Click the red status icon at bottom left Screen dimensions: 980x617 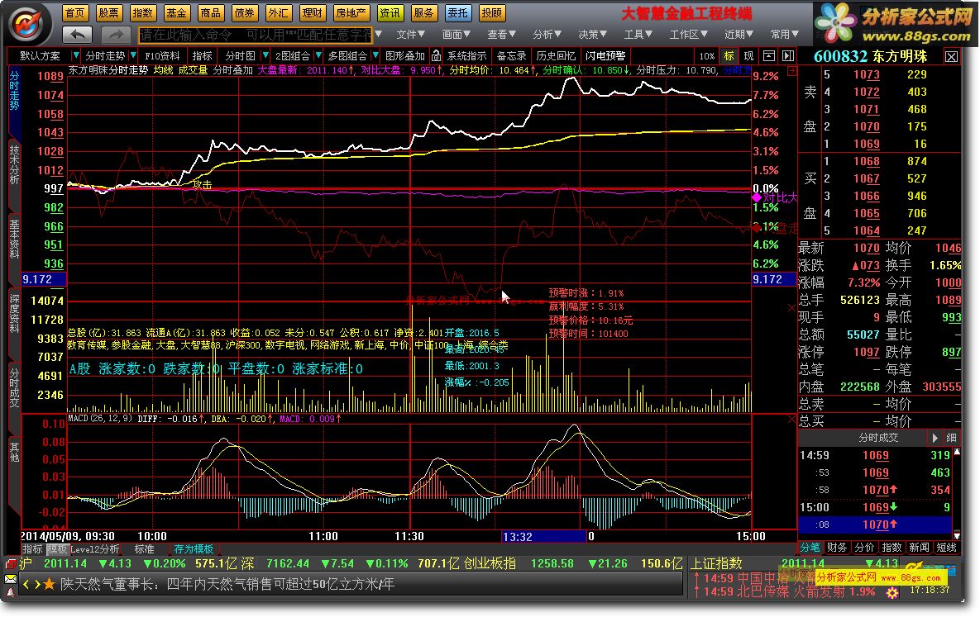tap(11, 563)
